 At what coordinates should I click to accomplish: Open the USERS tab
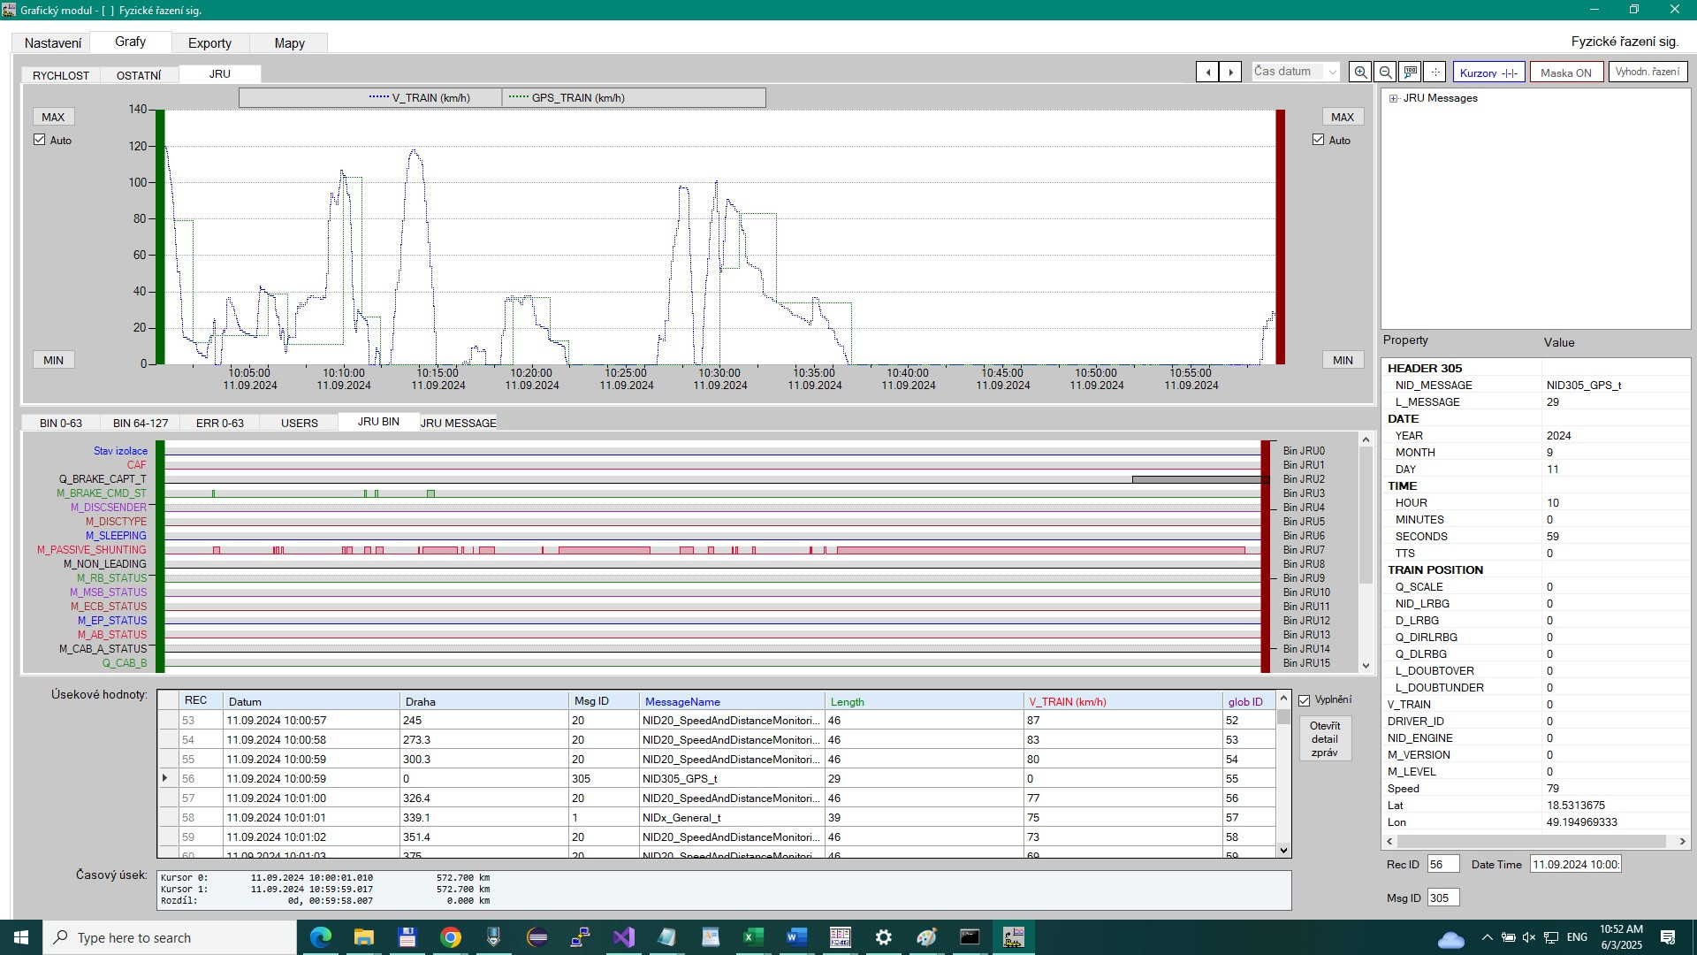[300, 423]
